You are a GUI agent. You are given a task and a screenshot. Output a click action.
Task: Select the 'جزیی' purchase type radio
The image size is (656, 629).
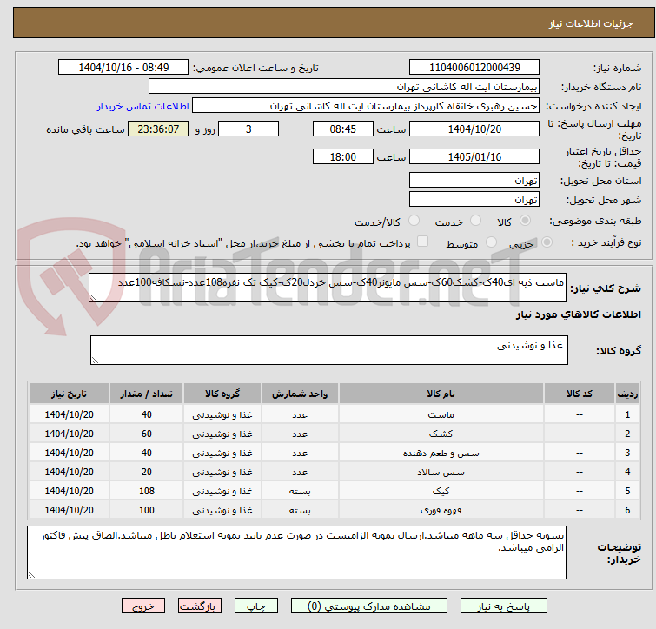[547, 242]
